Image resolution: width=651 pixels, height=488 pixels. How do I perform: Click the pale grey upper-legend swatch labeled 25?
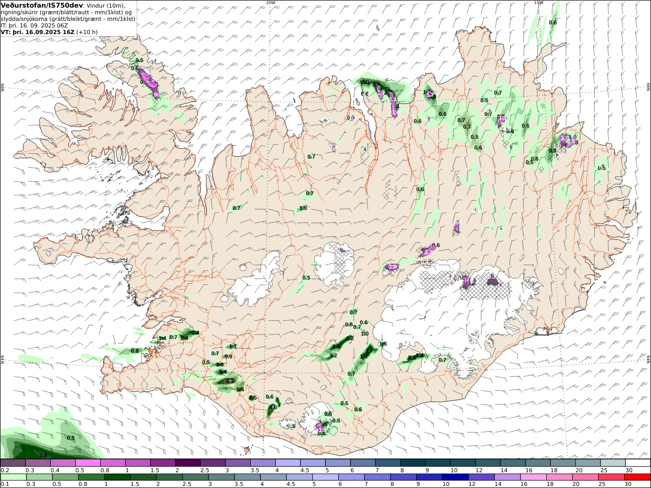tap(613, 463)
